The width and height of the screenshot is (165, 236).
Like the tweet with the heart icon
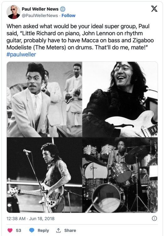[x=10, y=230]
